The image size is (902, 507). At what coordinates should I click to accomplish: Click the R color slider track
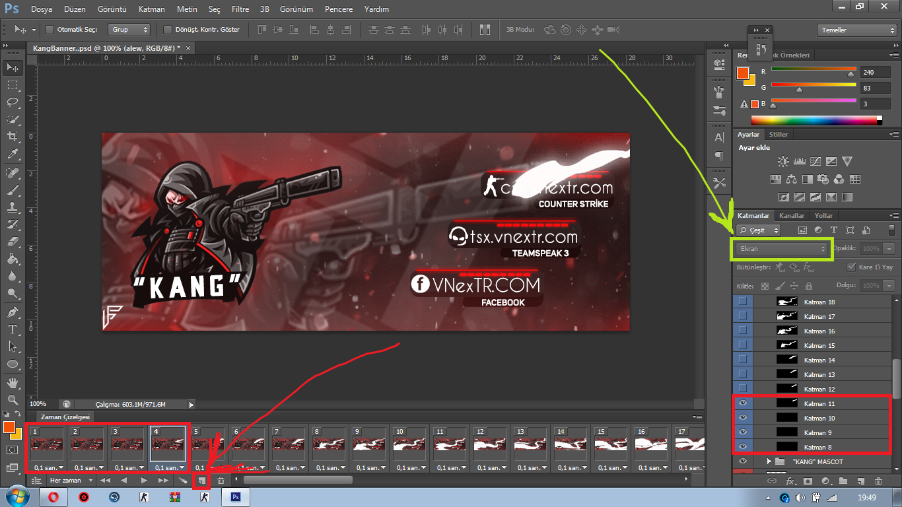[x=813, y=69]
